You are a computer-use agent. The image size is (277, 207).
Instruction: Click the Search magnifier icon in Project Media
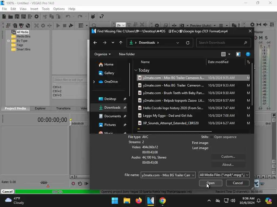click(x=94, y=26)
